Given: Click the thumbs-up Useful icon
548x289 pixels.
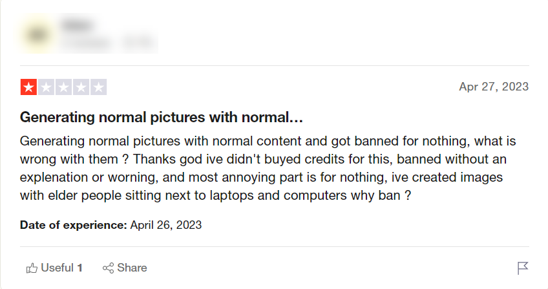Looking at the screenshot, I should click(x=32, y=268).
